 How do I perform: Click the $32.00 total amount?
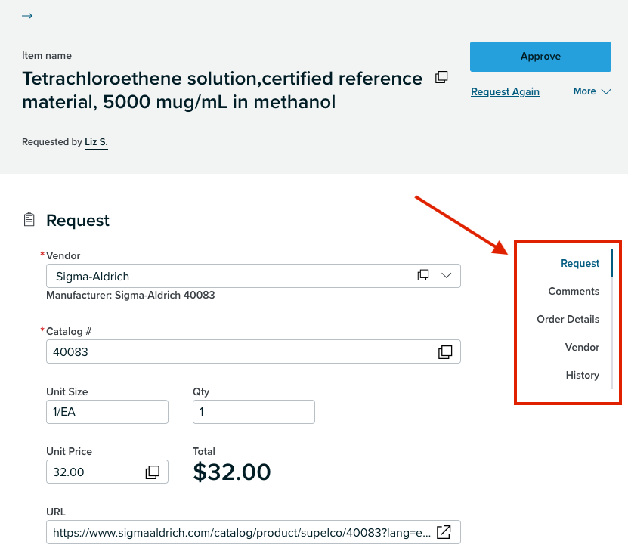coord(232,472)
